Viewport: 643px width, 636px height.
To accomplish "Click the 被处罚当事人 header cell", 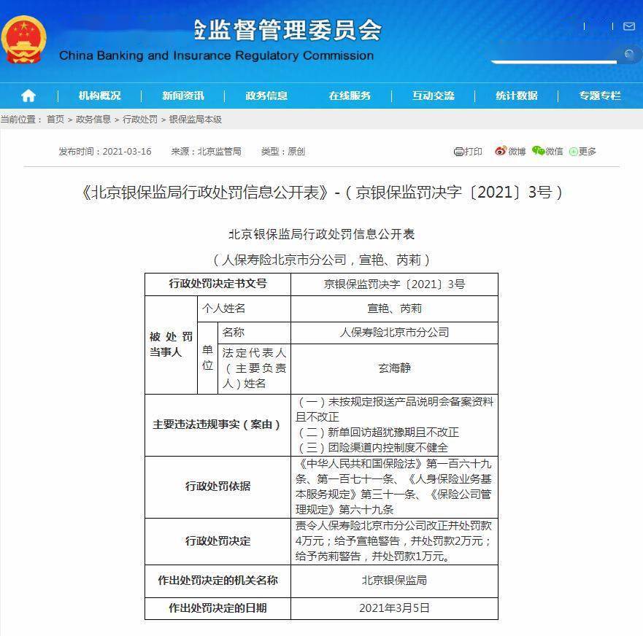I will (x=171, y=345).
